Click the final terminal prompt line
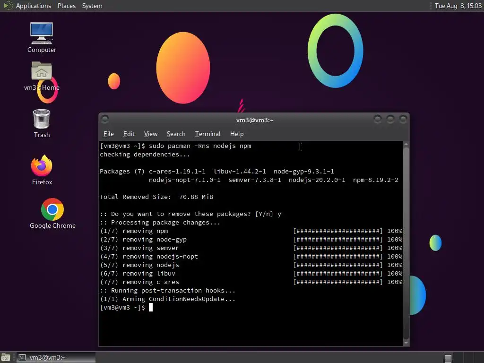 (x=126, y=307)
